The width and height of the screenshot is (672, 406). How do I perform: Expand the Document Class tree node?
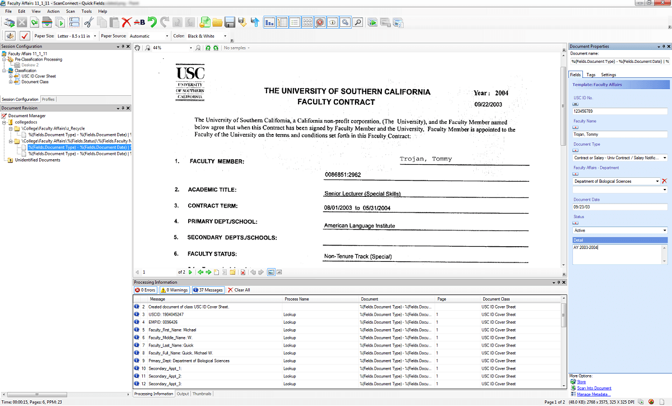(11, 82)
